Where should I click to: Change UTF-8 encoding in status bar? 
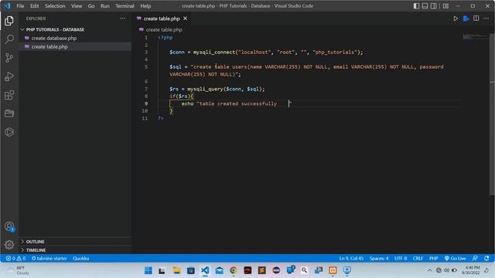(401, 259)
